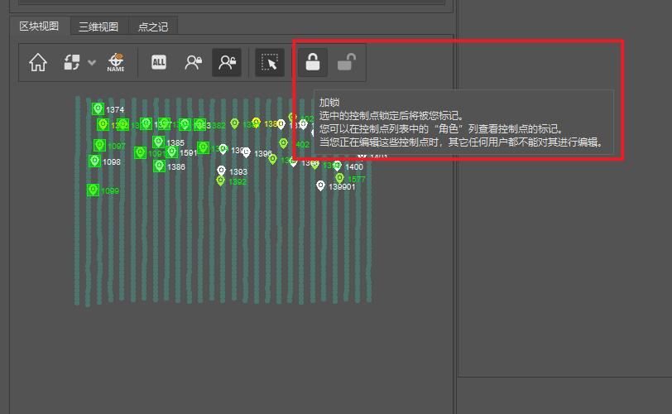Select control point marker 1386
This screenshot has height=414, width=672.
click(160, 166)
